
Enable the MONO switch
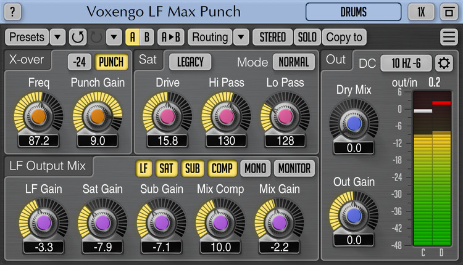(256, 168)
